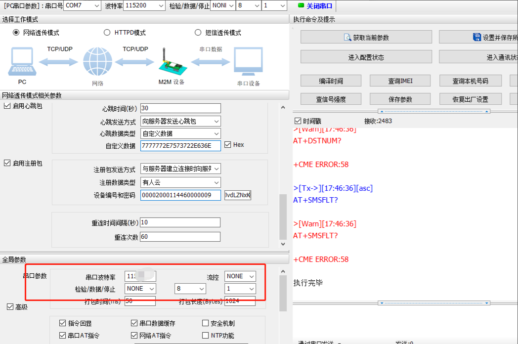Toggle command echo (指令回显) checkbox
The image size is (518, 344).
62,323
